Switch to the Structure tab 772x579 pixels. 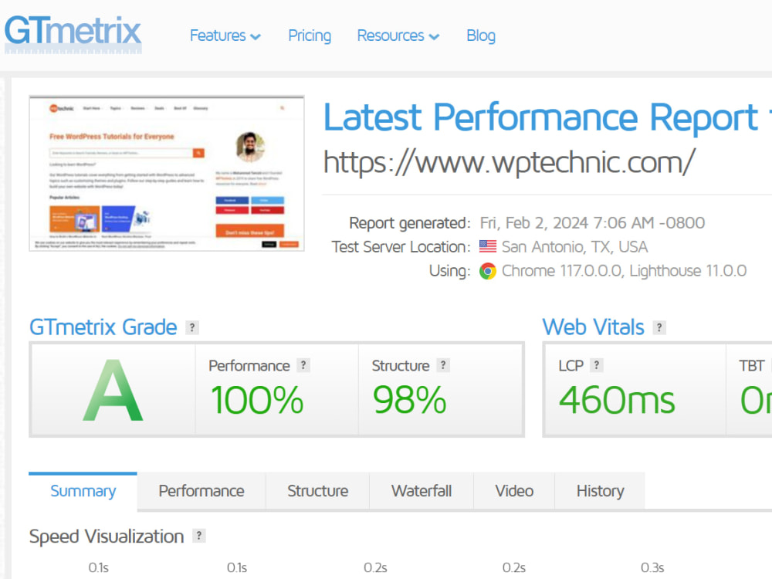317,490
